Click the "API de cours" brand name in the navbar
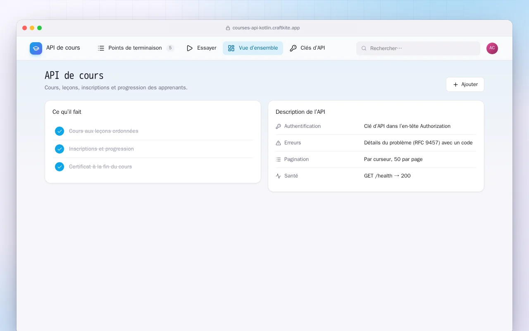The height and width of the screenshot is (331, 529). click(x=63, y=48)
